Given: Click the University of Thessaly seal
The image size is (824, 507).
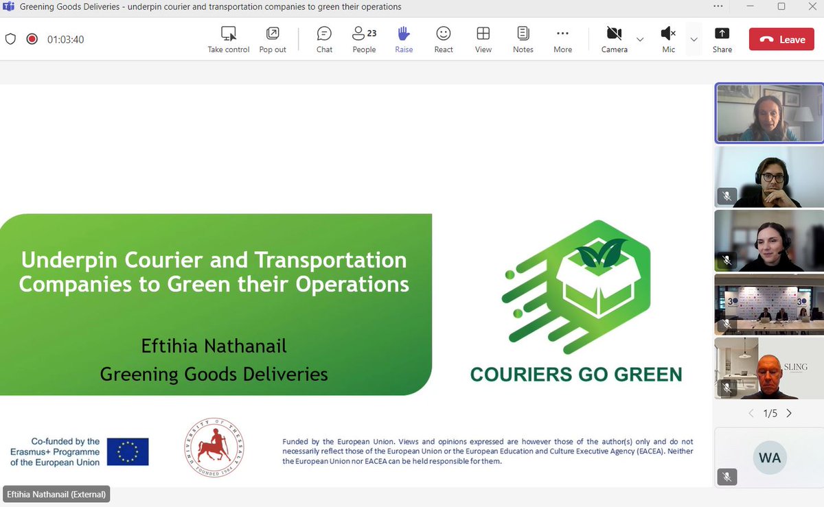Looking at the screenshot, I should click(214, 448).
